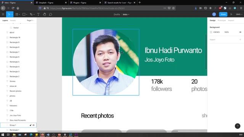Select the Rectangle 5 layer
The height and width of the screenshot is (137, 244).
(x=14, y=62)
